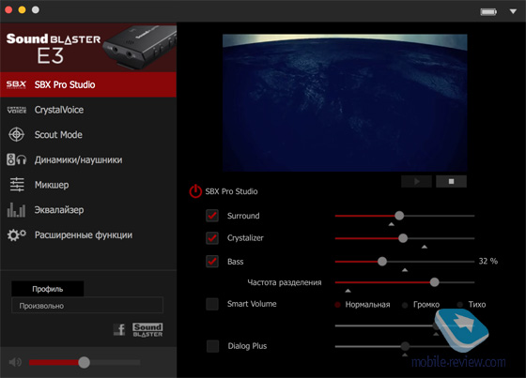Open the Sound Blaster website logo link
526x378 pixels.
click(x=147, y=330)
